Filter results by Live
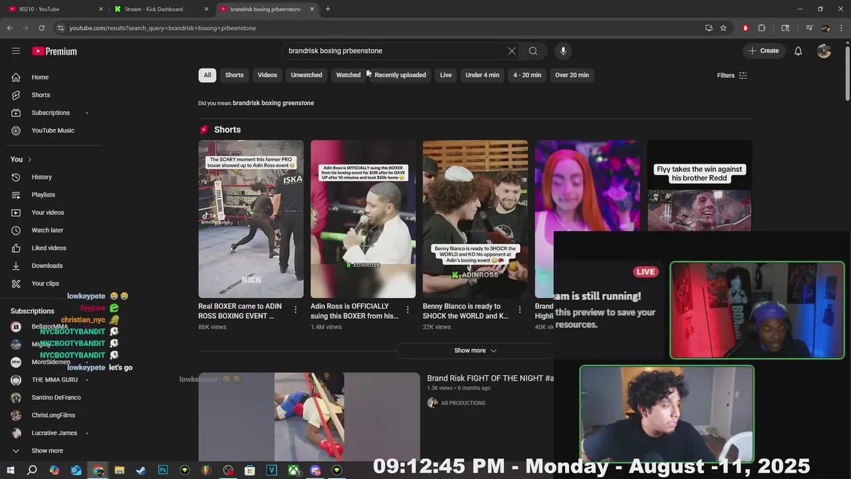This screenshot has height=479, width=851. click(445, 75)
